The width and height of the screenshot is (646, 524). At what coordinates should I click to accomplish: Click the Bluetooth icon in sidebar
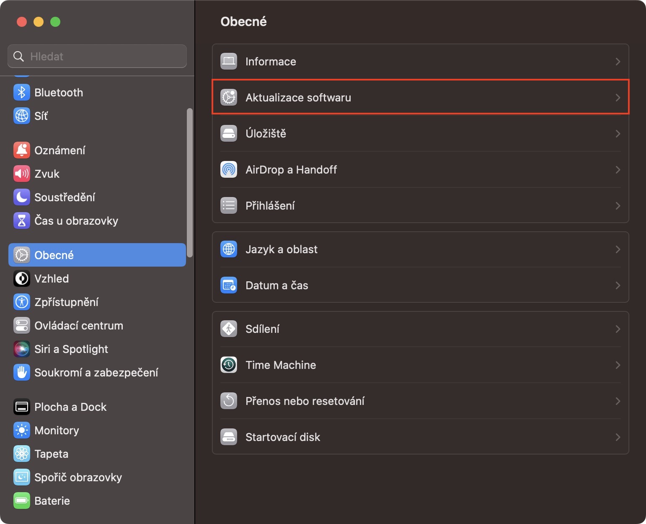[x=22, y=93]
